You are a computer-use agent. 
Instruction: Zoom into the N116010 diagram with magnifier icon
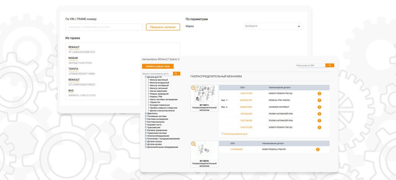click(x=194, y=144)
